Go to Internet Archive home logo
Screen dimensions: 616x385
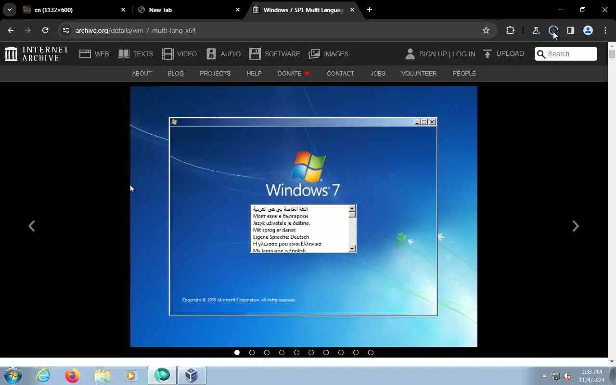tap(37, 54)
